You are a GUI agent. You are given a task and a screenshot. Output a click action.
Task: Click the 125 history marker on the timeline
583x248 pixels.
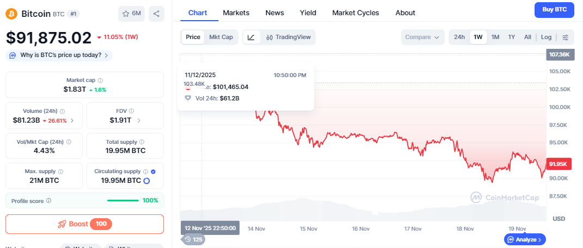[x=194, y=239]
